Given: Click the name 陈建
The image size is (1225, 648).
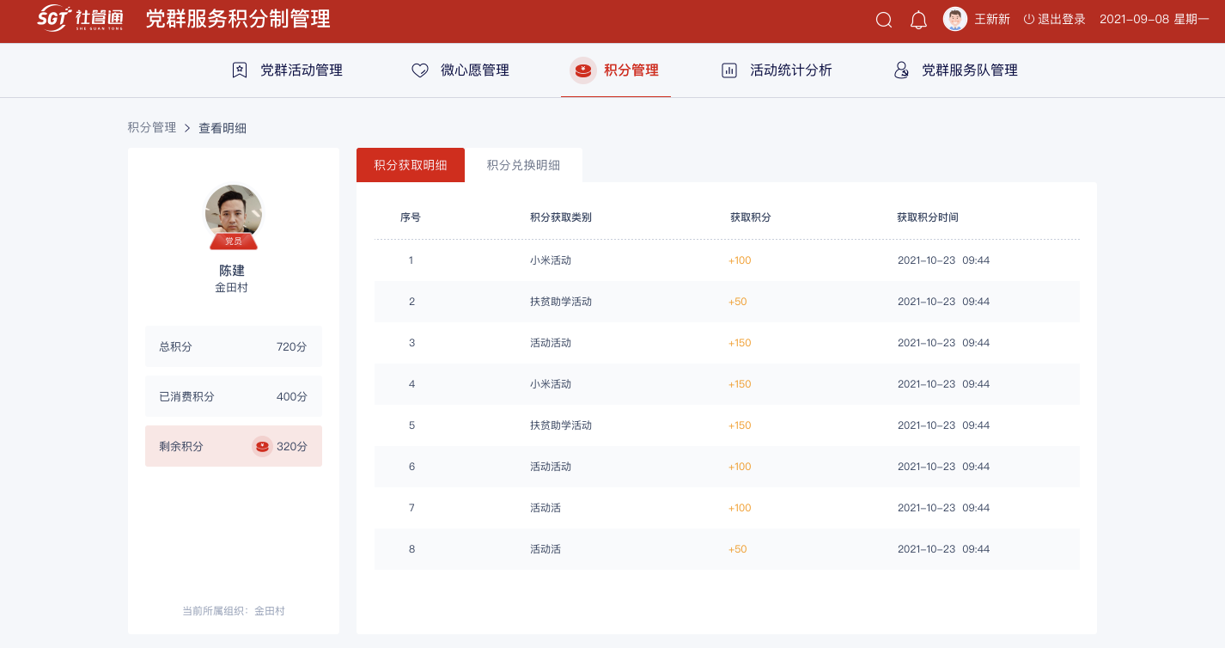Looking at the screenshot, I should [232, 270].
